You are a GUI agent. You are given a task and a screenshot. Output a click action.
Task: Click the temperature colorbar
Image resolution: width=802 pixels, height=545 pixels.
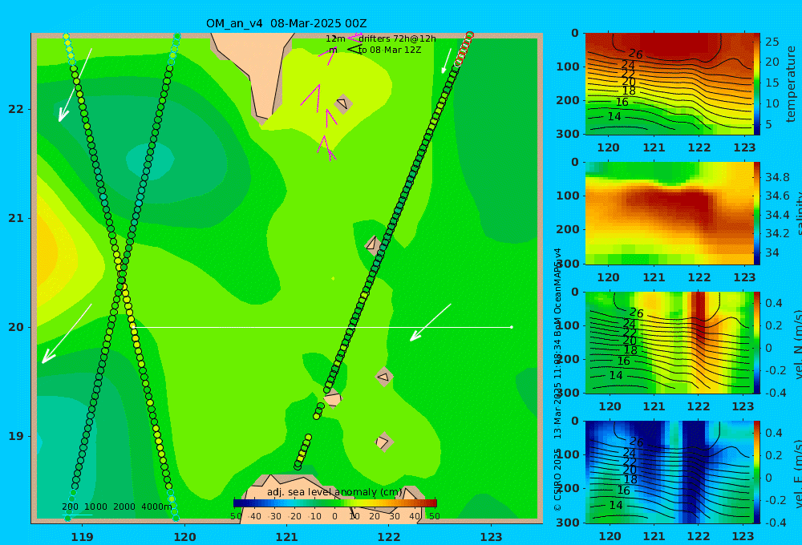(757, 84)
